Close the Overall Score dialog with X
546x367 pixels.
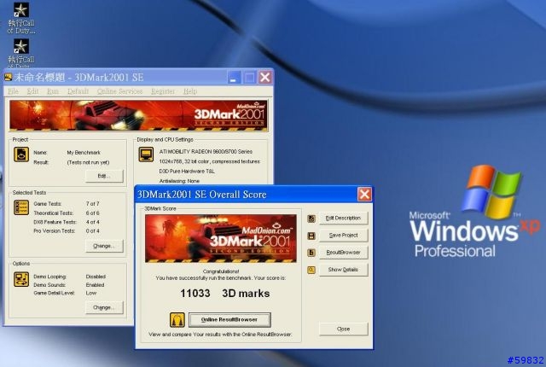364,195
